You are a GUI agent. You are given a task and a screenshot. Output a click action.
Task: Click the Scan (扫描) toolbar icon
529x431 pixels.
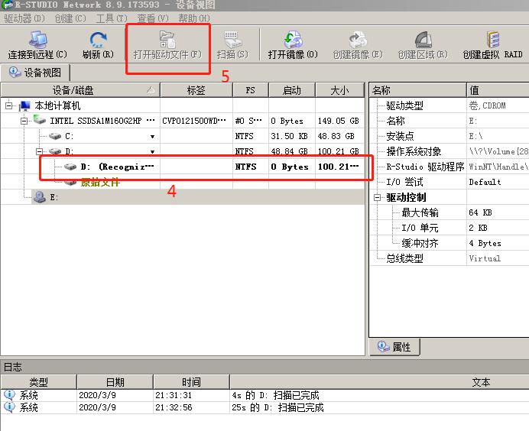[232, 40]
